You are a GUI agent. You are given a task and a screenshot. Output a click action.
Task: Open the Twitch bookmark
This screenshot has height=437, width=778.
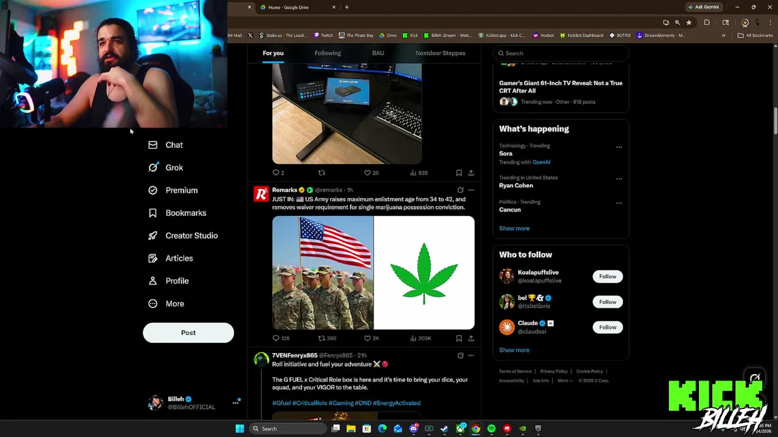tap(323, 35)
